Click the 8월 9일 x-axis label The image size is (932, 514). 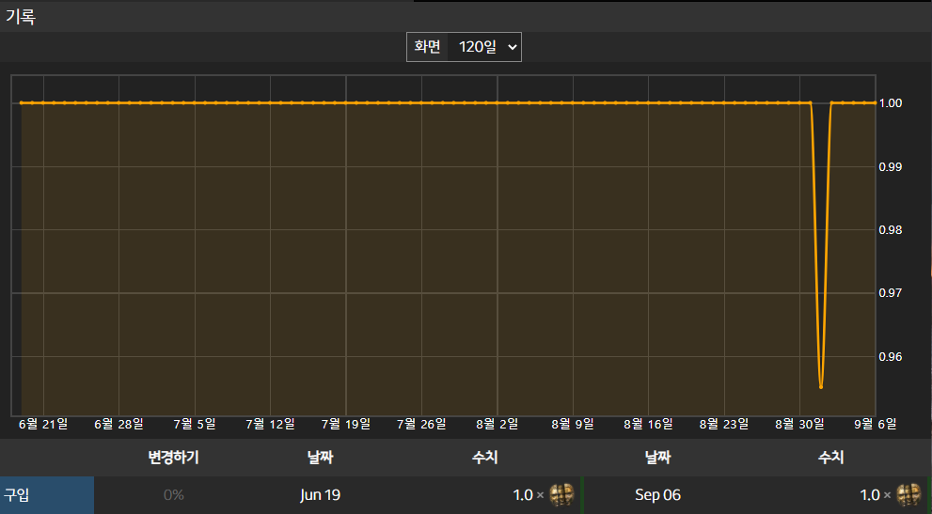pyautogui.click(x=573, y=425)
